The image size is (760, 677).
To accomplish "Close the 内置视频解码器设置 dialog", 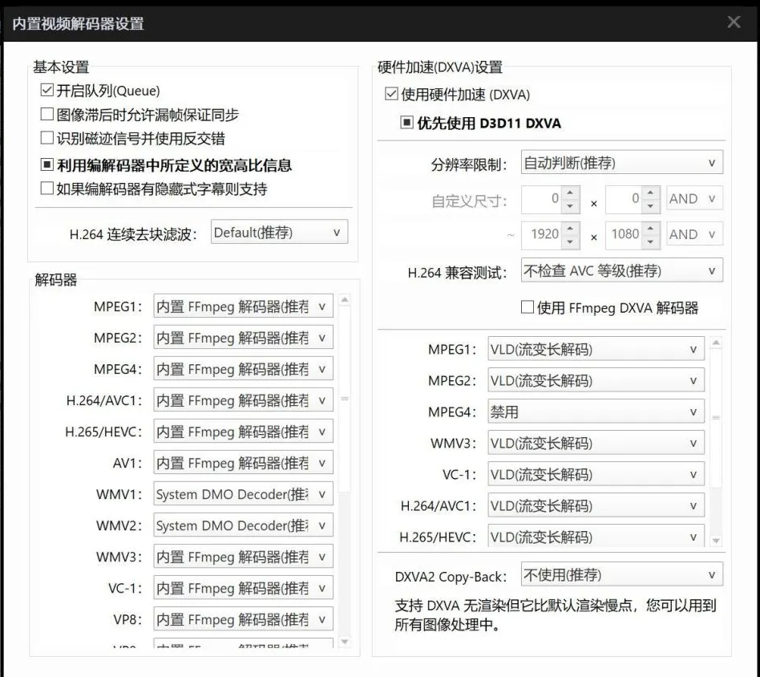I will (x=734, y=22).
